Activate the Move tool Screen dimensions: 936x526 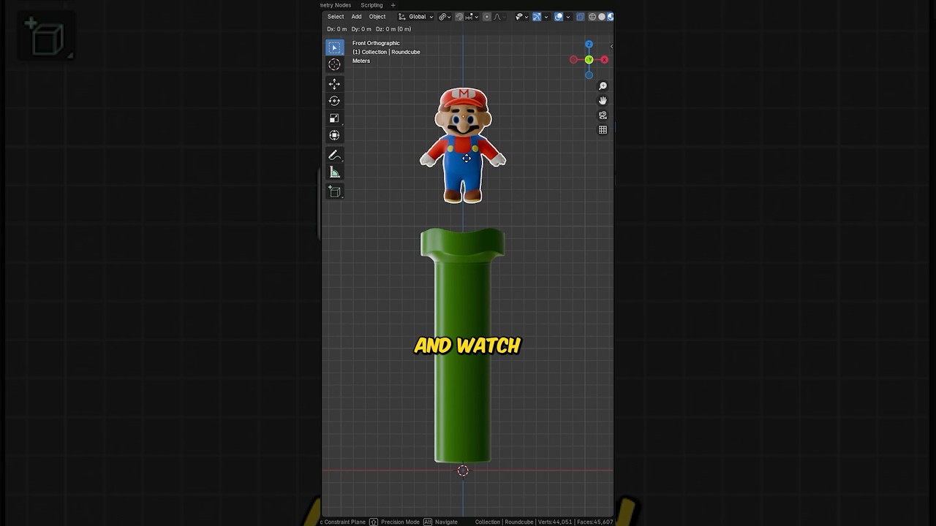334,84
